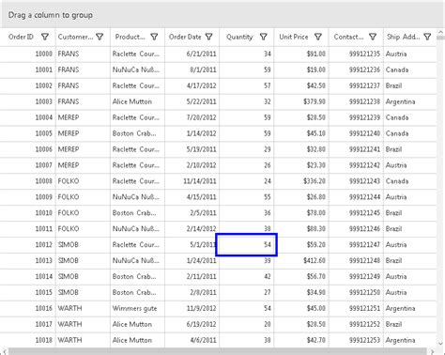Select SIMOB in row 10013

click(83, 261)
